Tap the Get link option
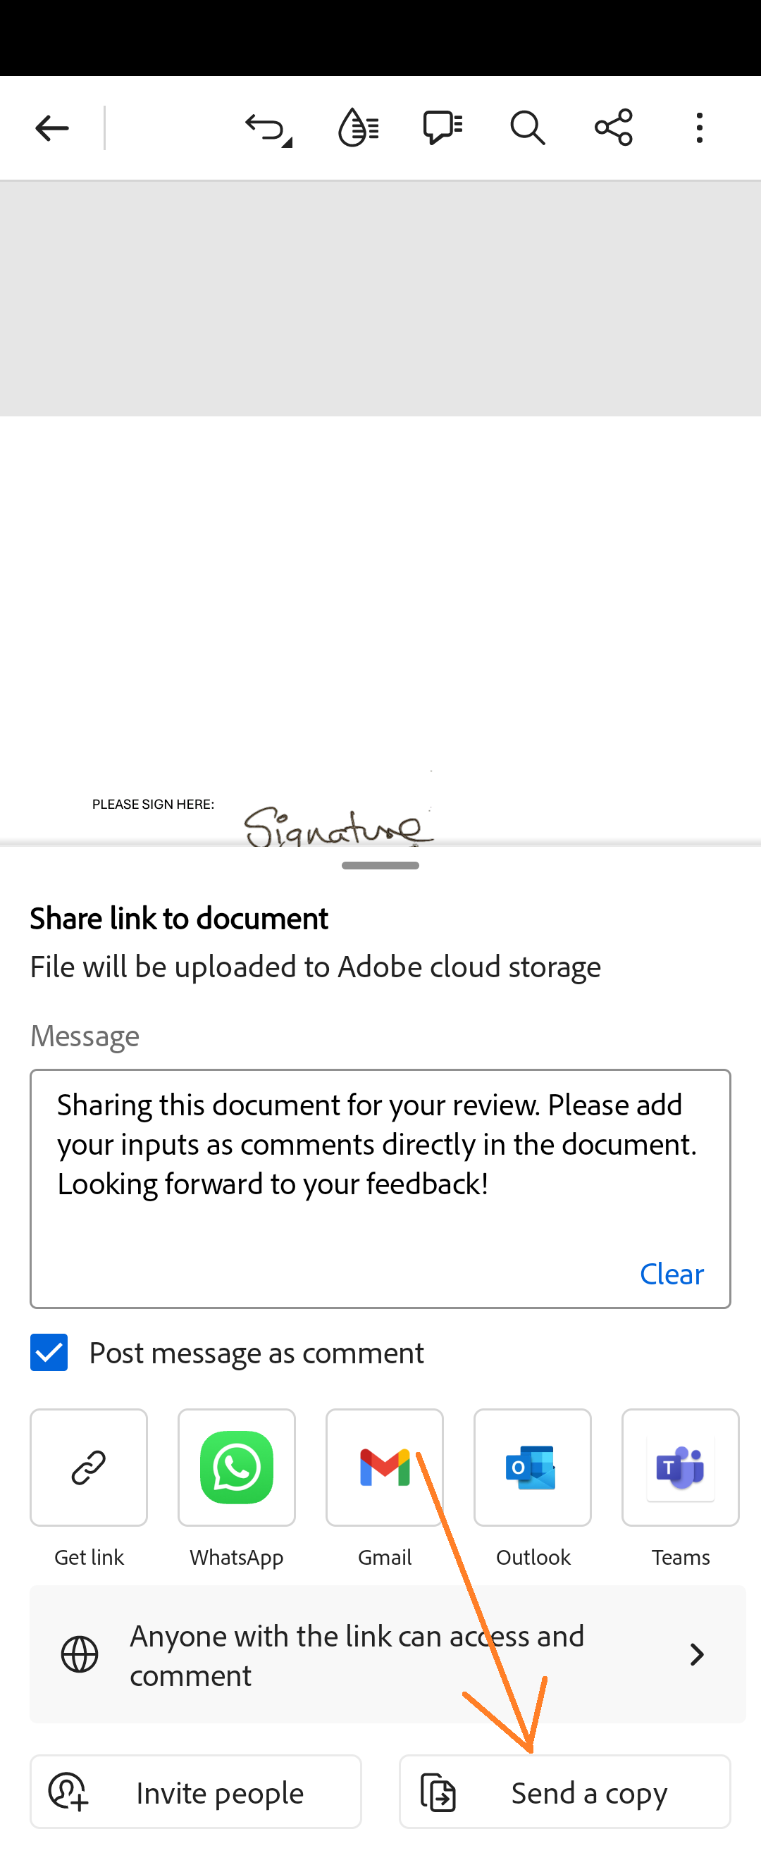Image resolution: width=761 pixels, height=1860 pixels. click(x=89, y=1468)
